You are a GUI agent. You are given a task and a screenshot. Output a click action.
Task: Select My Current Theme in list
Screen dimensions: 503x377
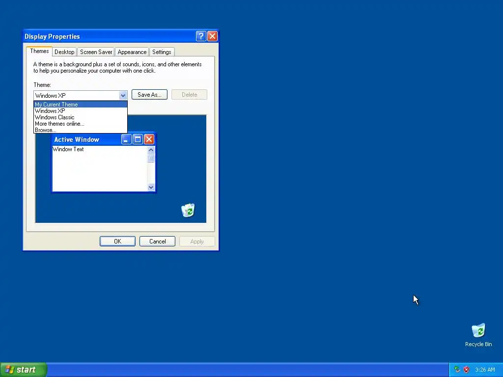pyautogui.click(x=81, y=105)
